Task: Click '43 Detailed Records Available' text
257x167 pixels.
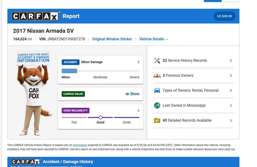Action: tap(187, 120)
